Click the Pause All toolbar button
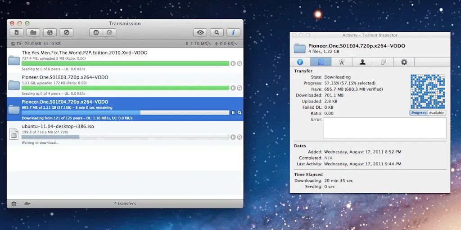This screenshot has height=230, width=461. [x=96, y=32]
